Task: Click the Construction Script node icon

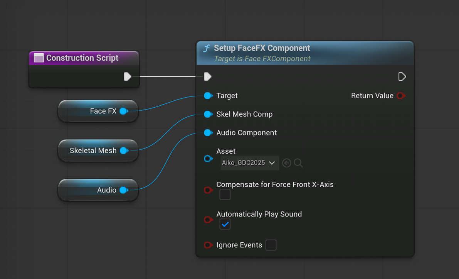Action: (39, 58)
